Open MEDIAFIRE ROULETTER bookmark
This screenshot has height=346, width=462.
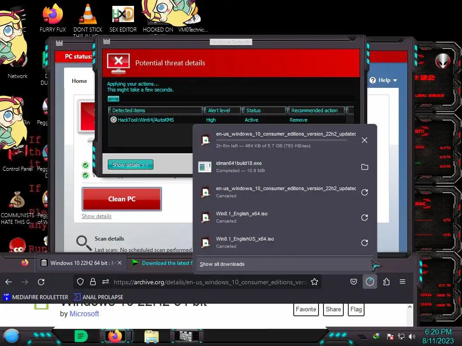[x=36, y=297]
